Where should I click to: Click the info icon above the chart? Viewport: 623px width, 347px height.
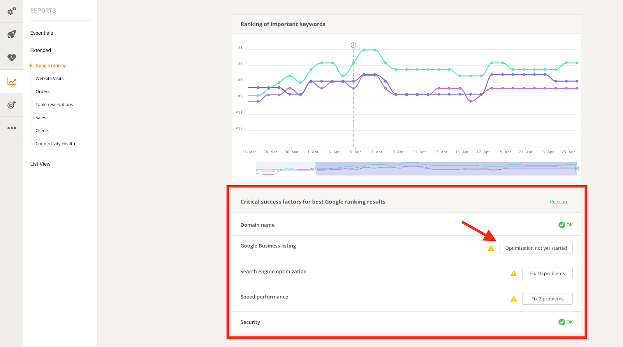354,45
